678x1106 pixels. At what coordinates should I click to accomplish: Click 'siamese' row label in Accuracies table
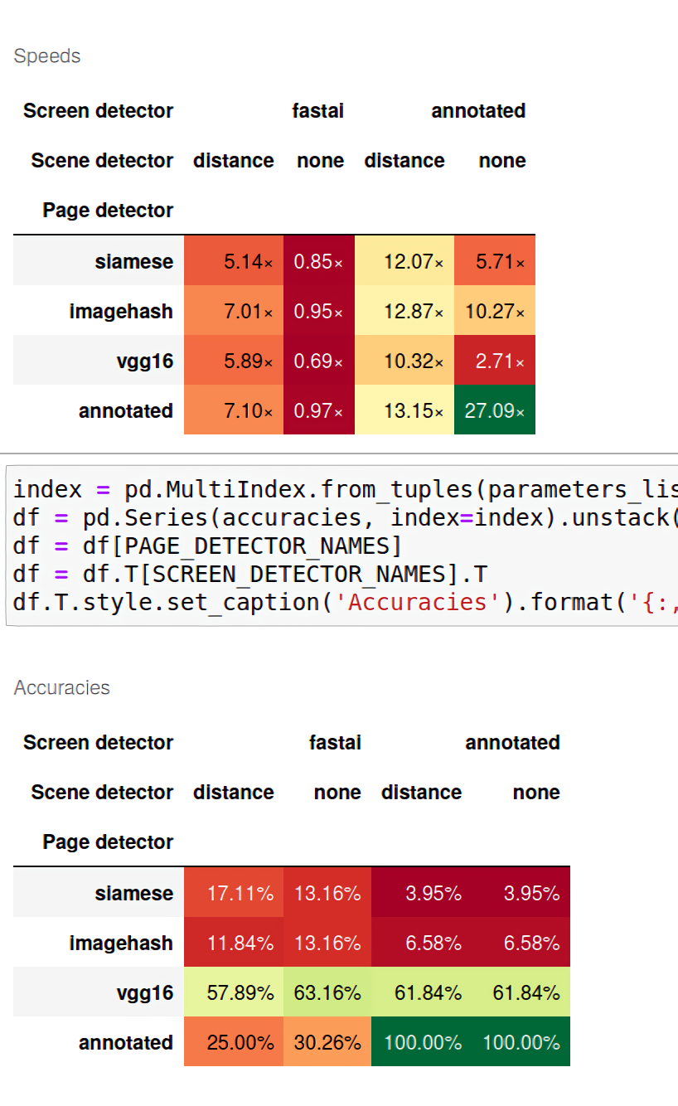134,894
